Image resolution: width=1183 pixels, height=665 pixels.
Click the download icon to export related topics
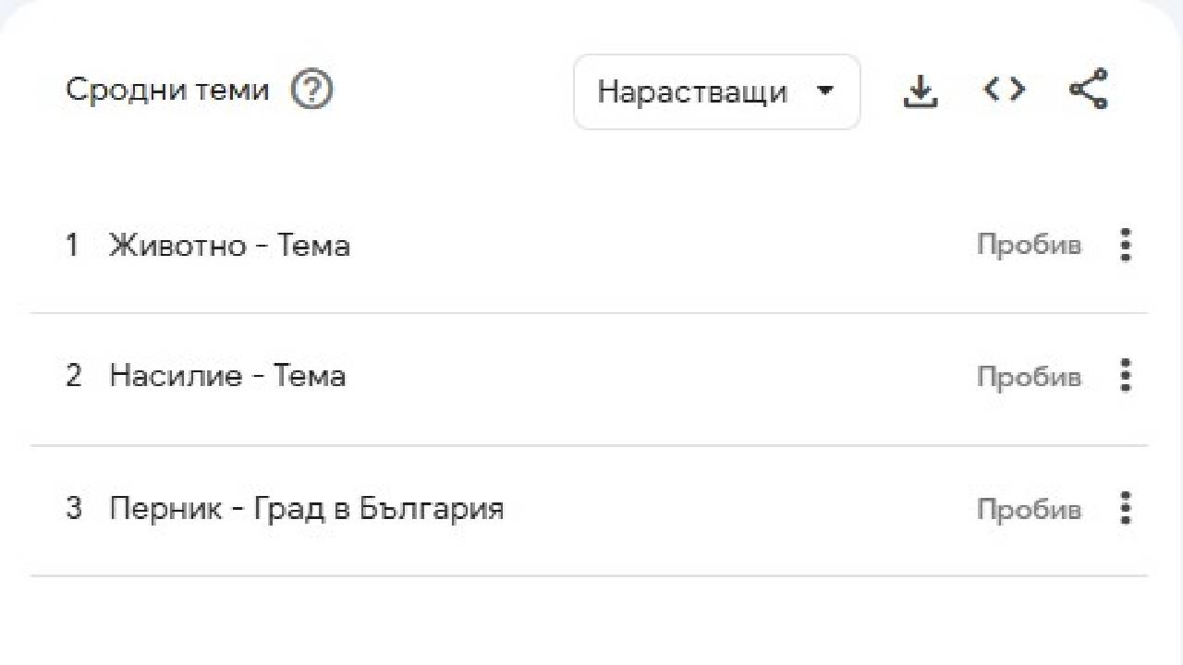tap(920, 90)
